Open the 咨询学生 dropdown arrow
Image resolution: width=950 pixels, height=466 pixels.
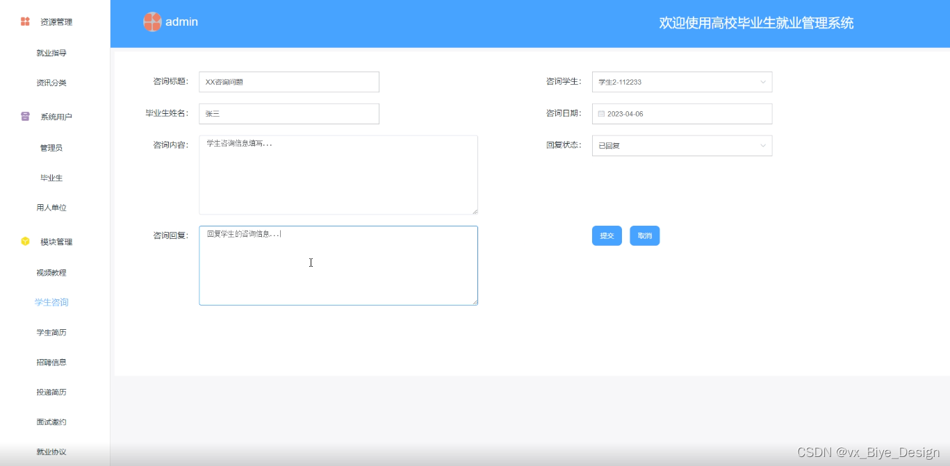762,82
